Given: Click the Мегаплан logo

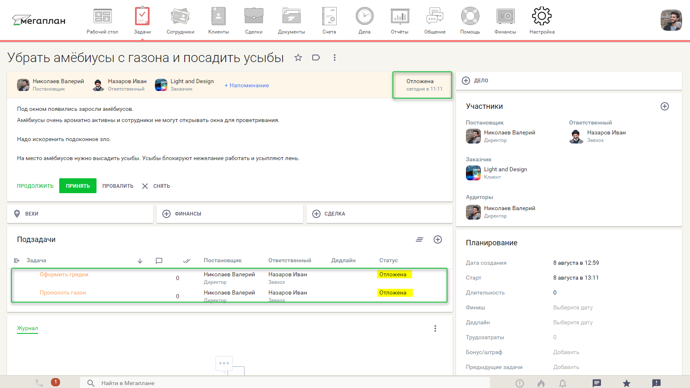Looking at the screenshot, I should pos(39,20).
